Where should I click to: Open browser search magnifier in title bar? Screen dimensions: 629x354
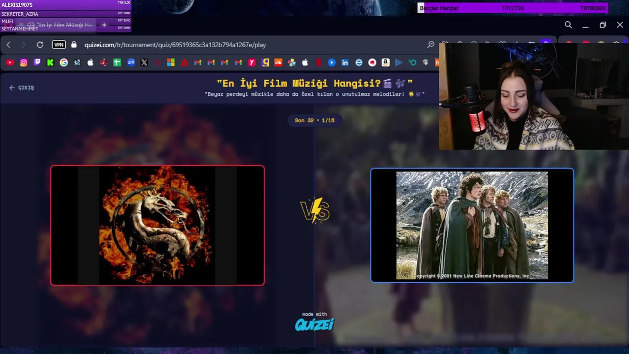[568, 25]
